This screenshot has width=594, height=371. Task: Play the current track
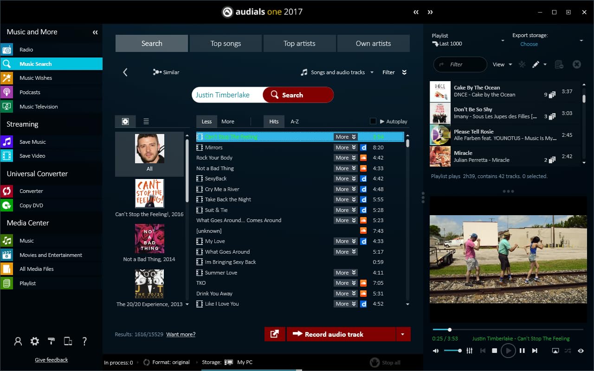tap(508, 351)
